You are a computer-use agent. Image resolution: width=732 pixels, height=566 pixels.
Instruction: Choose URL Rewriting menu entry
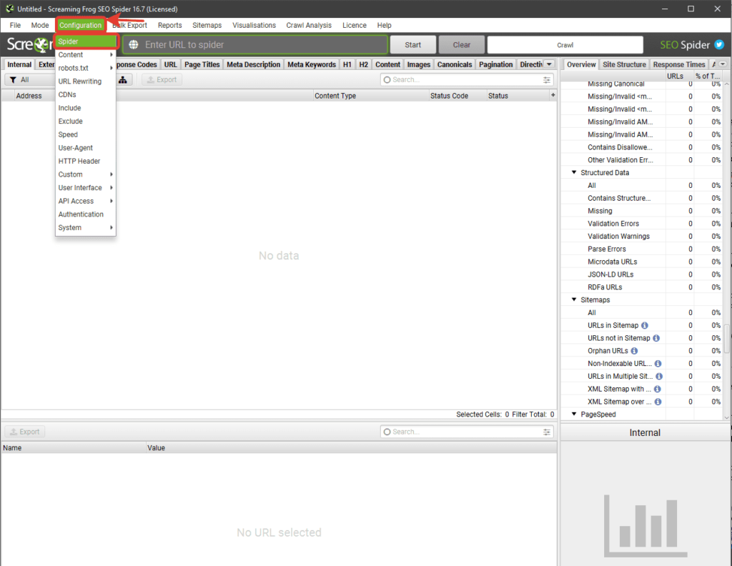coord(86,81)
